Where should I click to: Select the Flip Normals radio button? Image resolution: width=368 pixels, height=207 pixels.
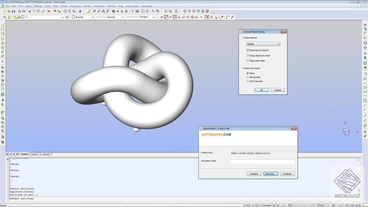[x=248, y=77]
